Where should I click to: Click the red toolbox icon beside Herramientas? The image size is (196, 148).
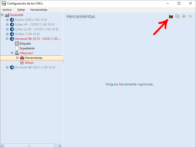(x=22, y=58)
